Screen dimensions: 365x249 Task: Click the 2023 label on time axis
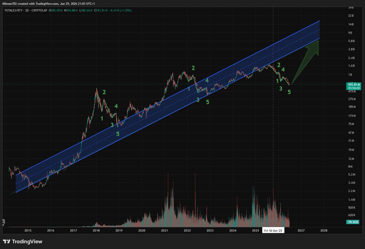coord(210,230)
